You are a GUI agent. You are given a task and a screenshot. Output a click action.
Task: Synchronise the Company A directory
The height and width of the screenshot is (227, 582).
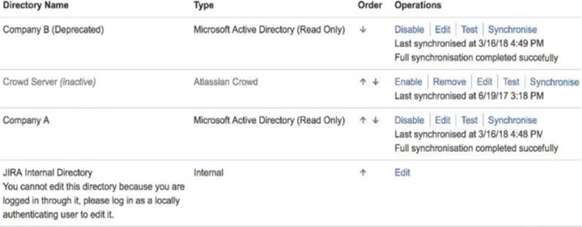[512, 120]
